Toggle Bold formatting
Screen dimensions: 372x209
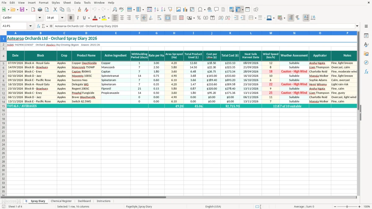pos(71,18)
